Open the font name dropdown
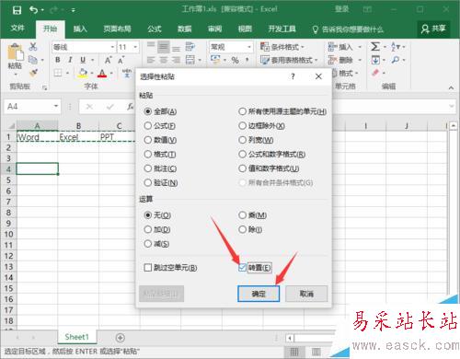This screenshot has height=359, width=460. (112, 47)
